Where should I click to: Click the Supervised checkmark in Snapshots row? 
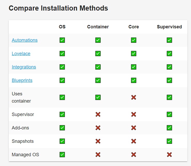pyautogui.click(x=169, y=141)
